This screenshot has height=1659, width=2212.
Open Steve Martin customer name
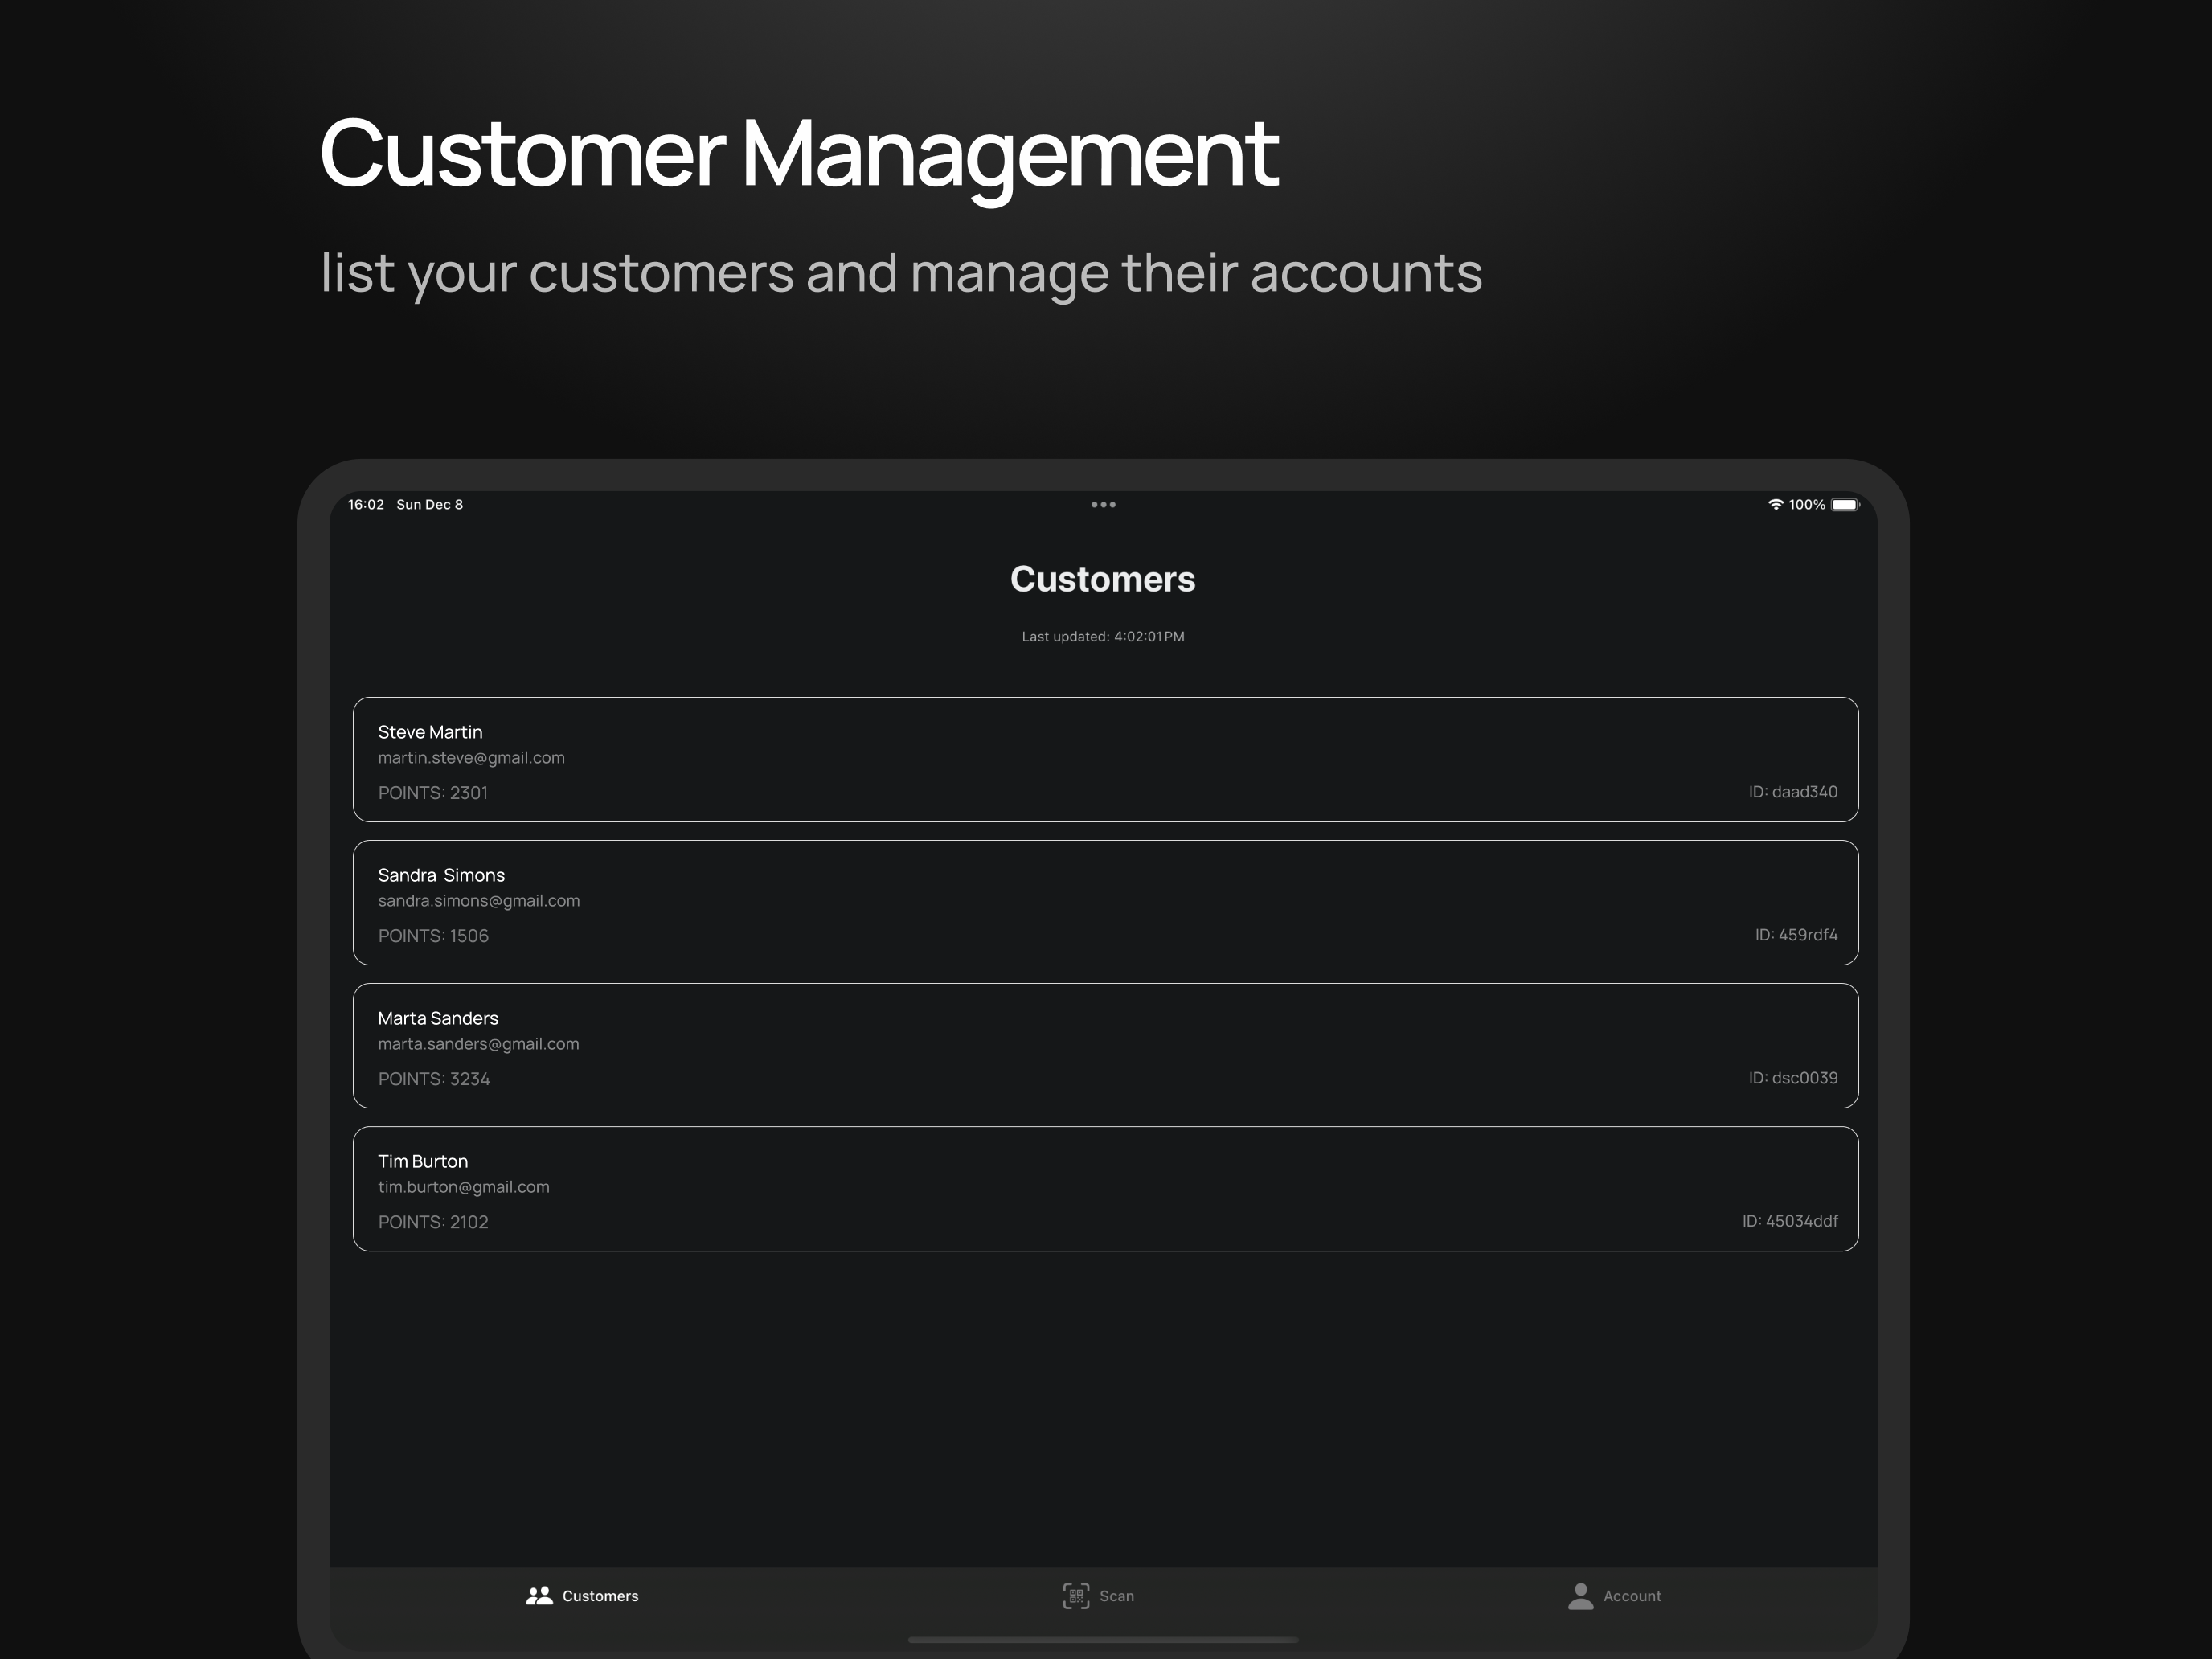coord(430,732)
